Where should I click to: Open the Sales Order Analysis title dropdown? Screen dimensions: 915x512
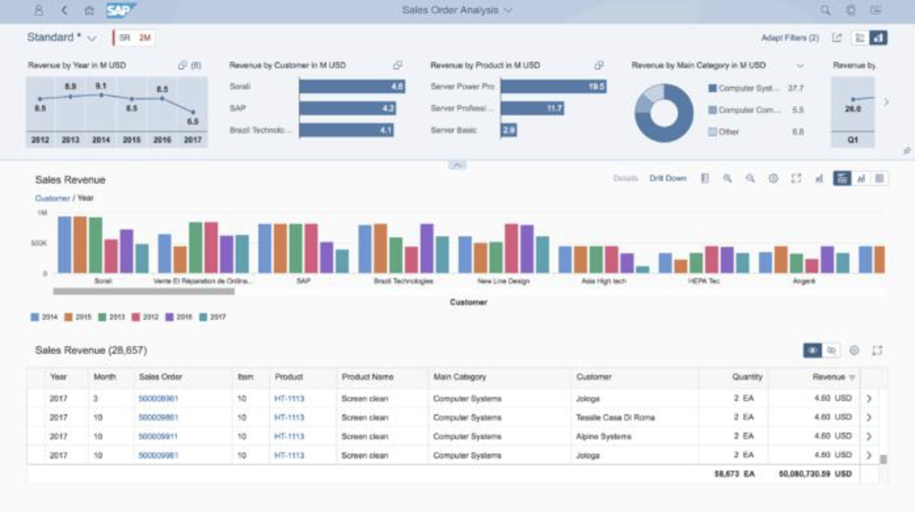click(508, 11)
